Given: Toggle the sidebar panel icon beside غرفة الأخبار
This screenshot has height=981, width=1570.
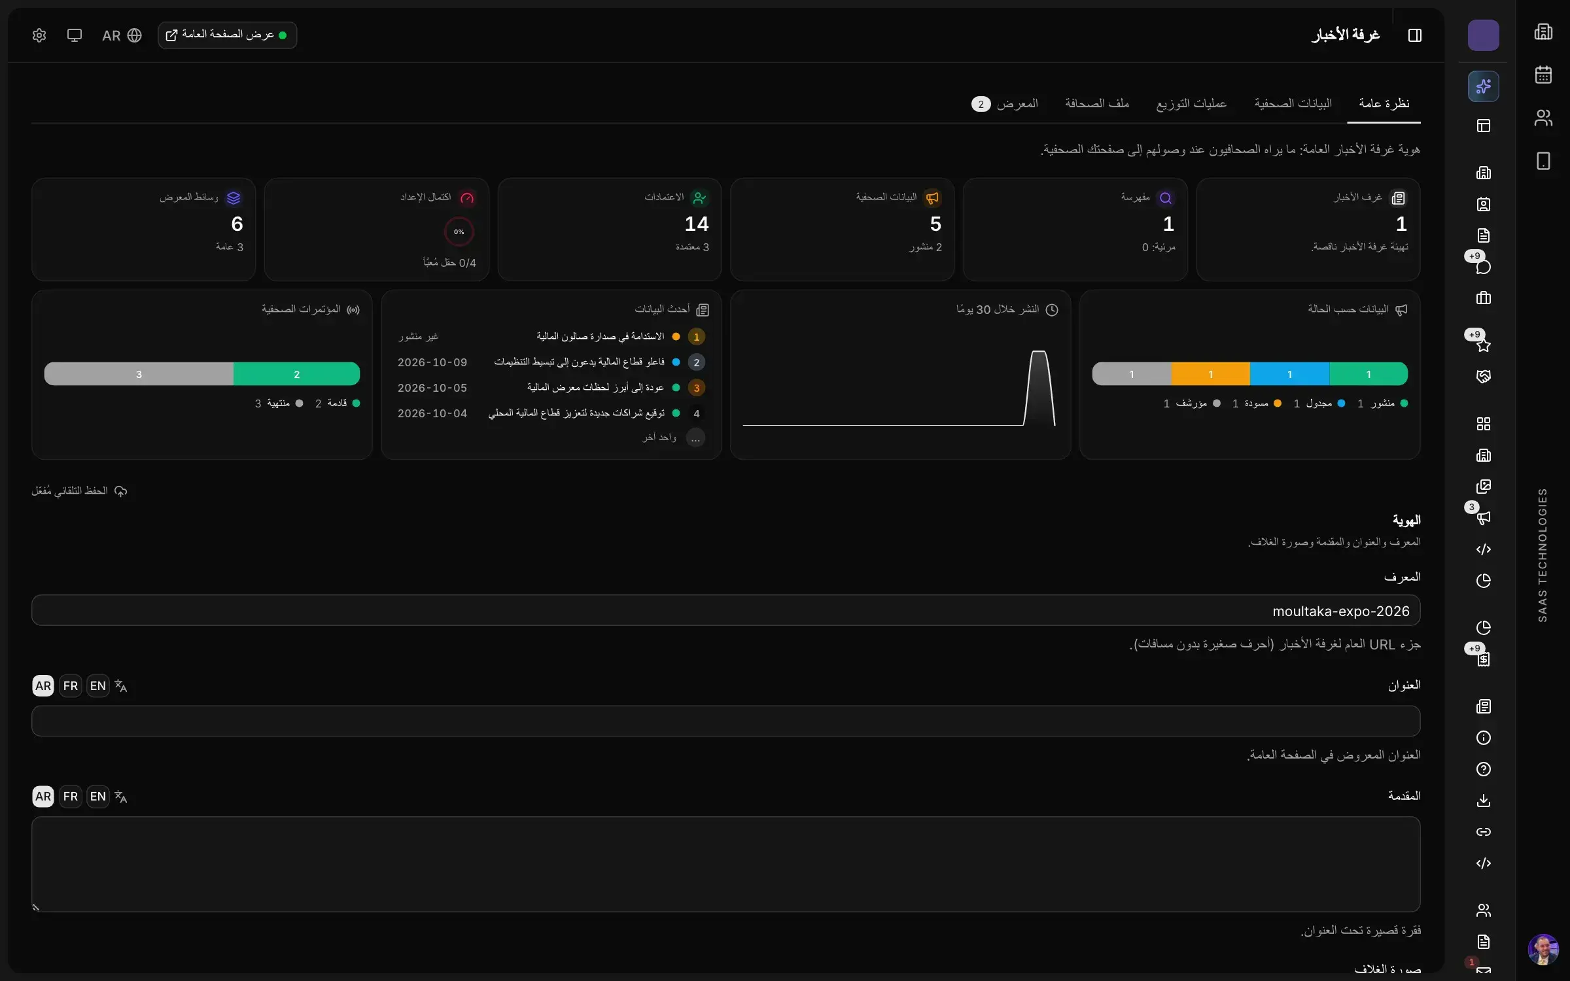Looking at the screenshot, I should (x=1414, y=35).
